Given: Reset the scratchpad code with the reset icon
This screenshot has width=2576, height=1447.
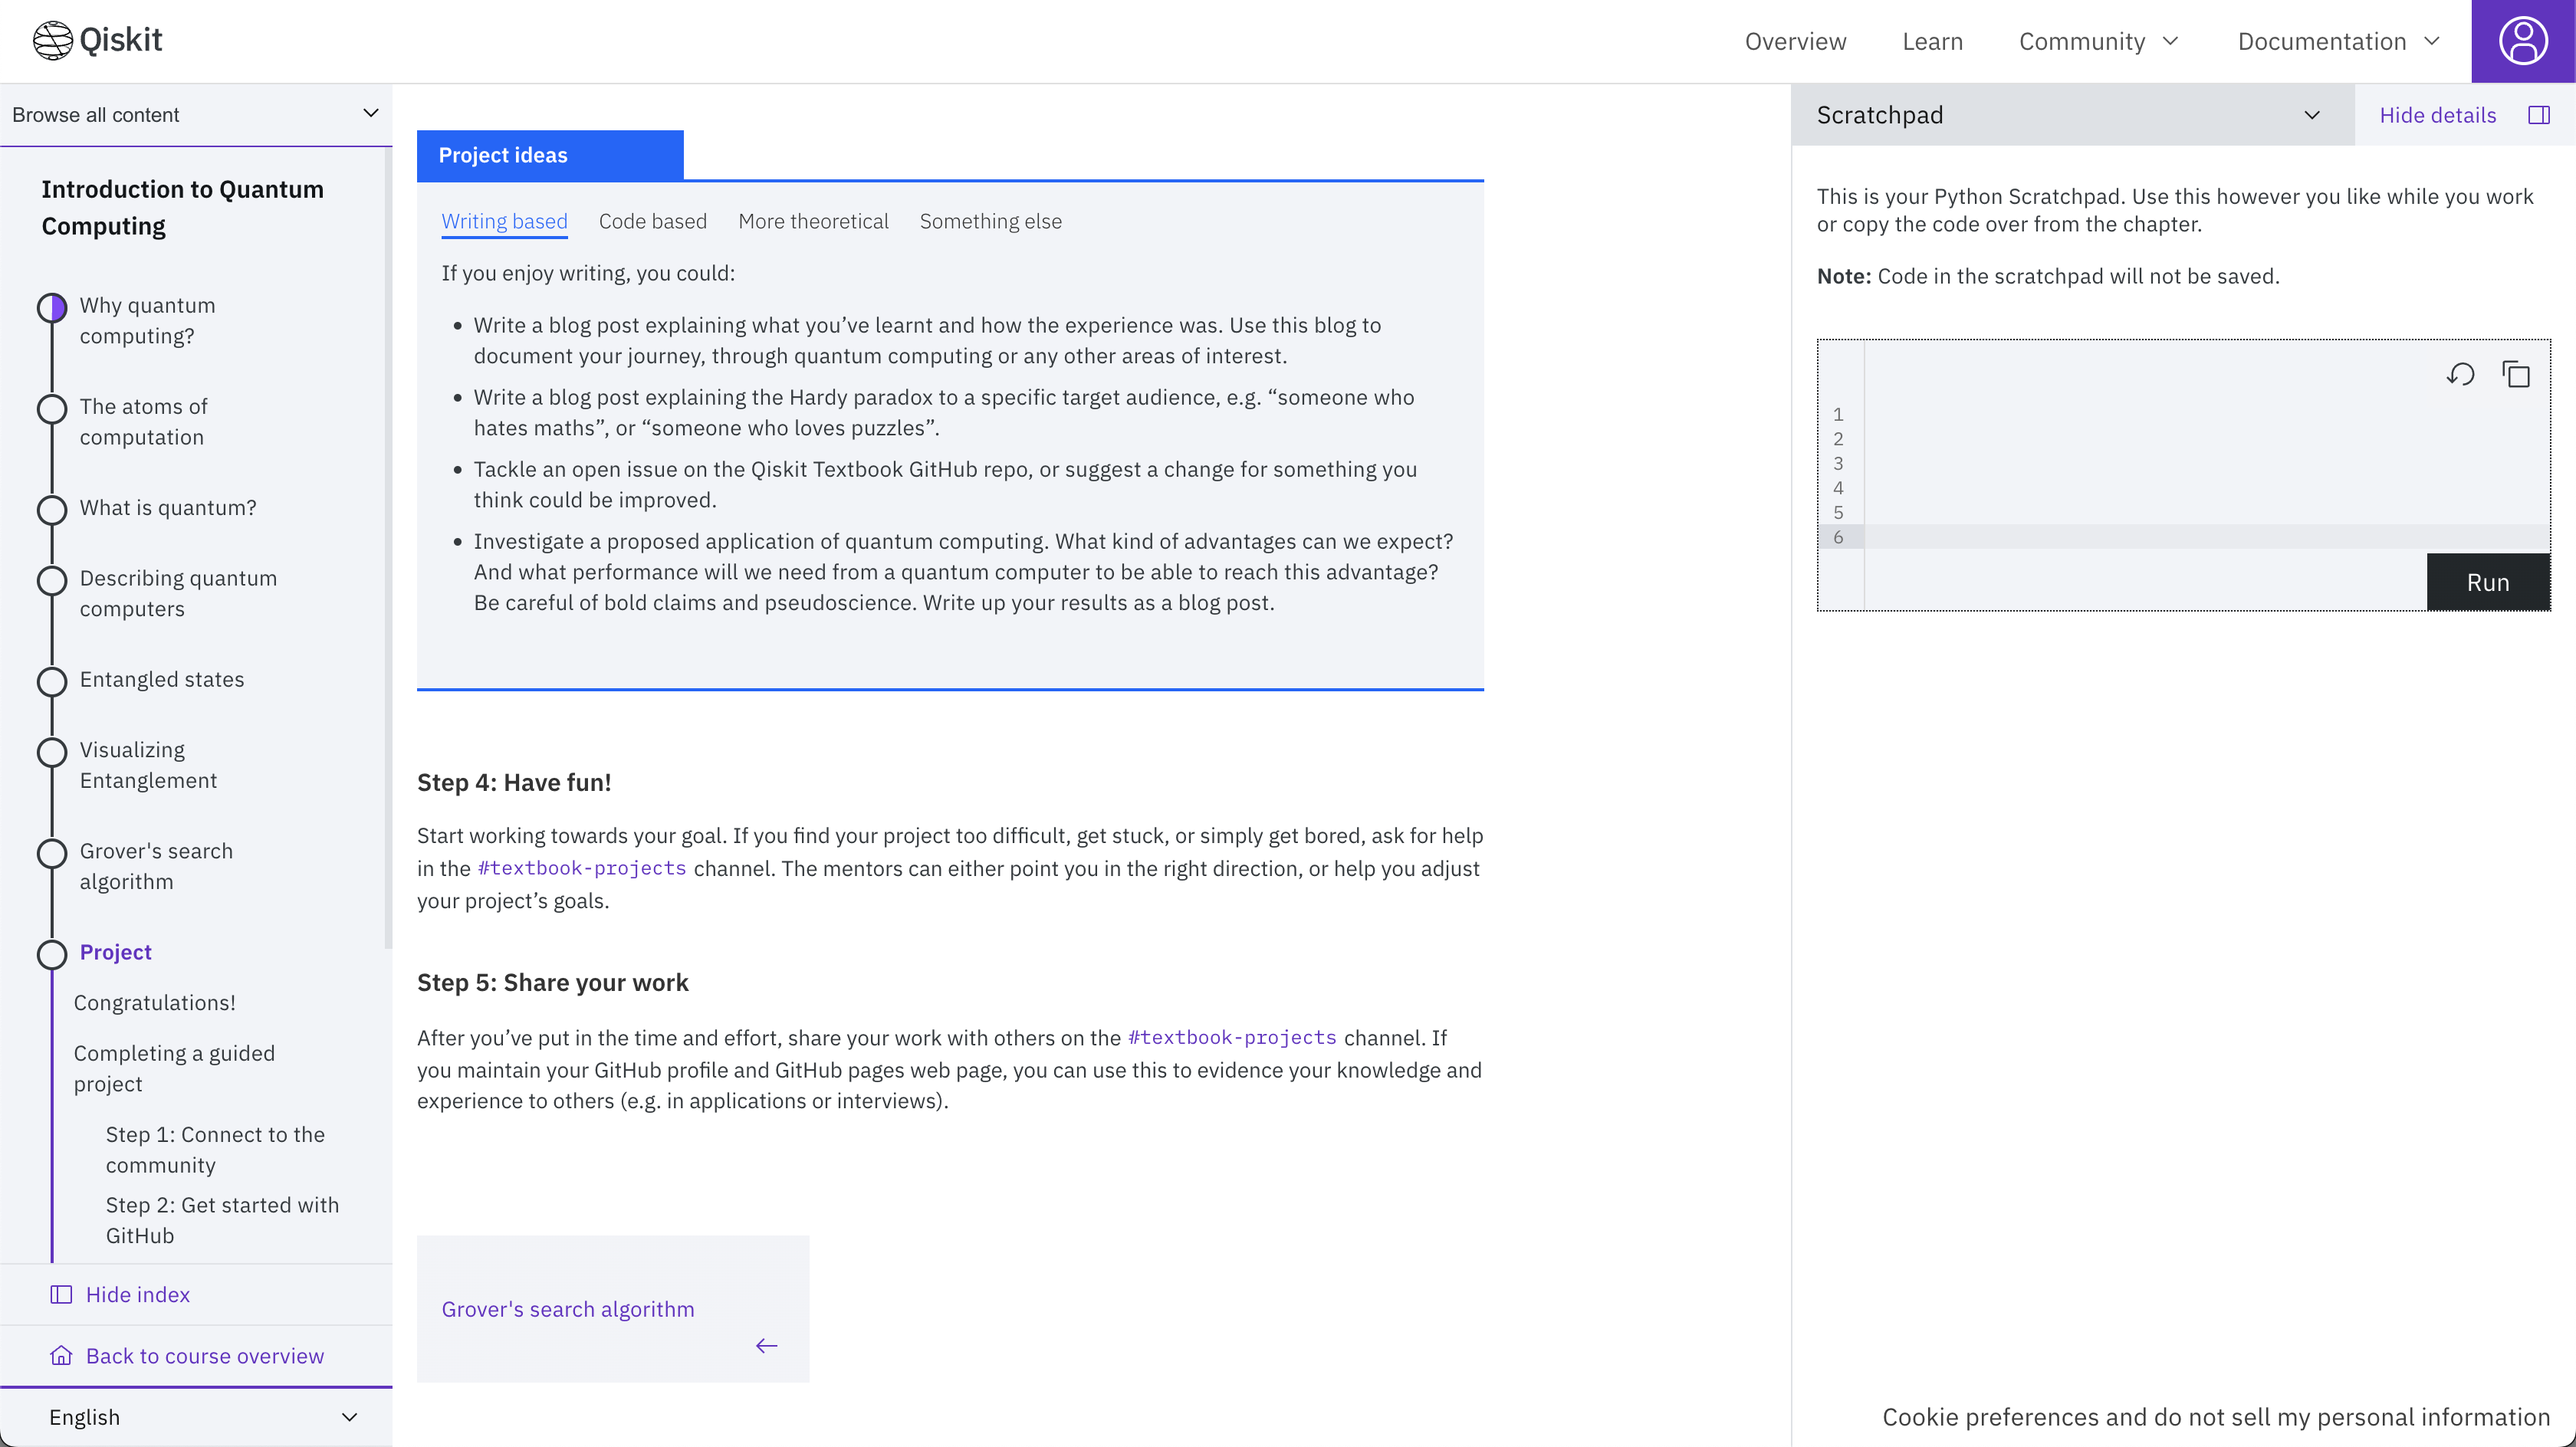Looking at the screenshot, I should 2462,374.
